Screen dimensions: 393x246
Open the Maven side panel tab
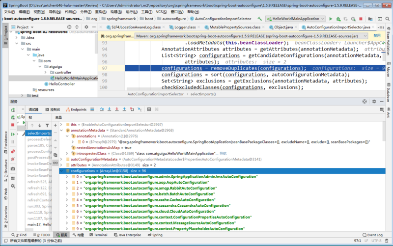tap(389, 70)
